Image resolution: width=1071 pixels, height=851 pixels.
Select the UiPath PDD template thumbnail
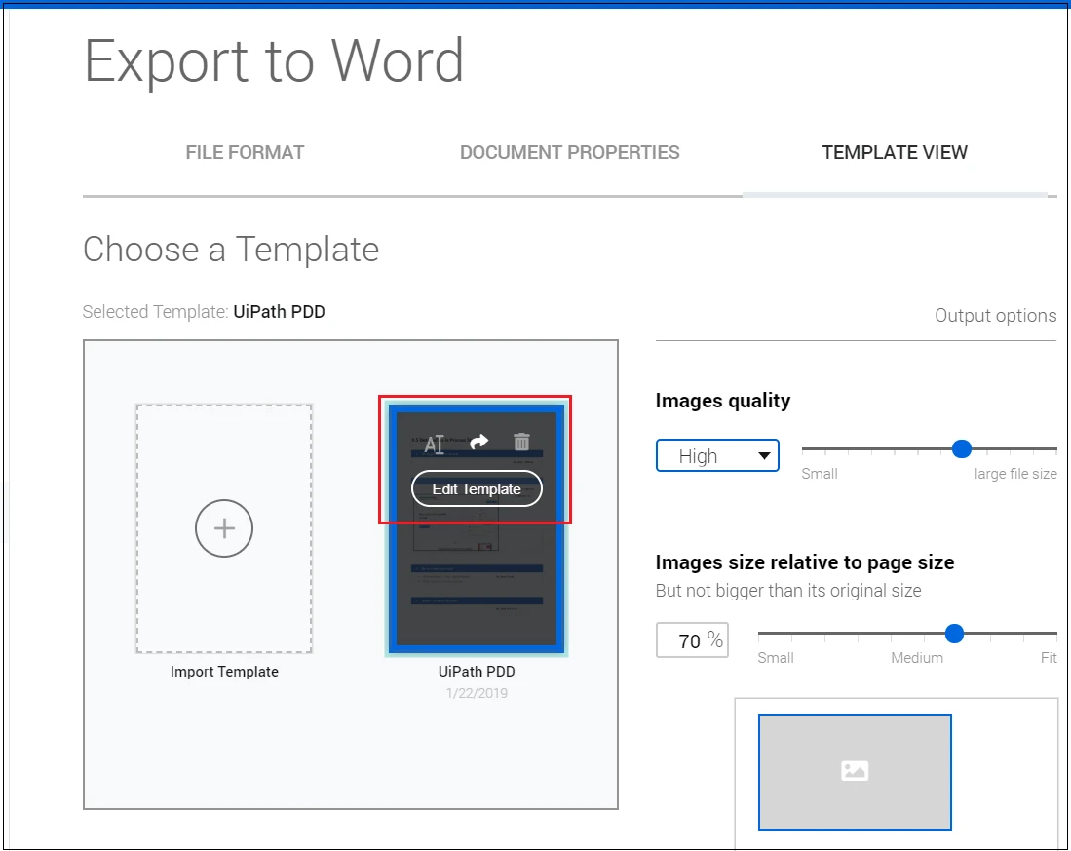(477, 528)
